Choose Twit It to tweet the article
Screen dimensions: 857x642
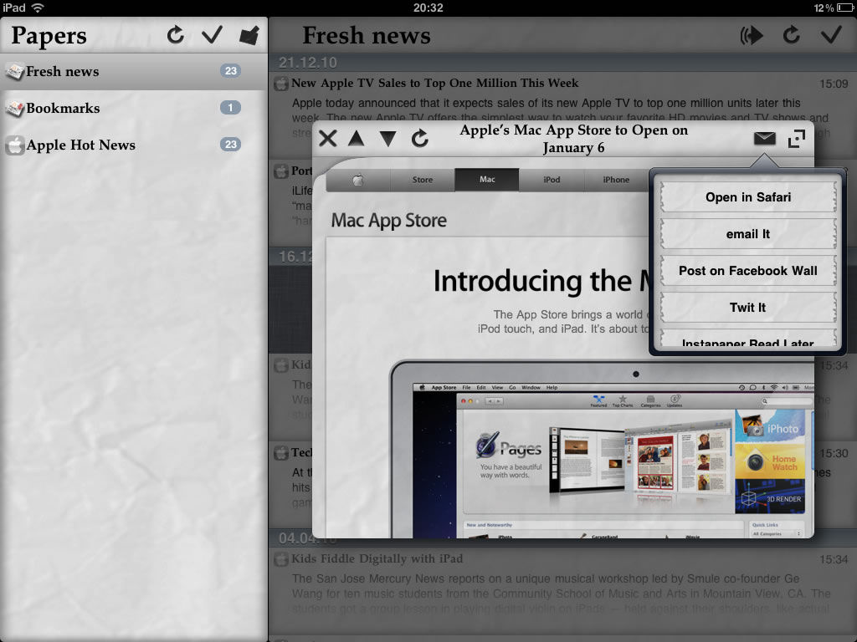[747, 307]
